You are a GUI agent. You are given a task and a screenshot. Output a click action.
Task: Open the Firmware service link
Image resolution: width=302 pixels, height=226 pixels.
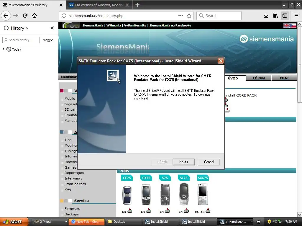click(72, 209)
